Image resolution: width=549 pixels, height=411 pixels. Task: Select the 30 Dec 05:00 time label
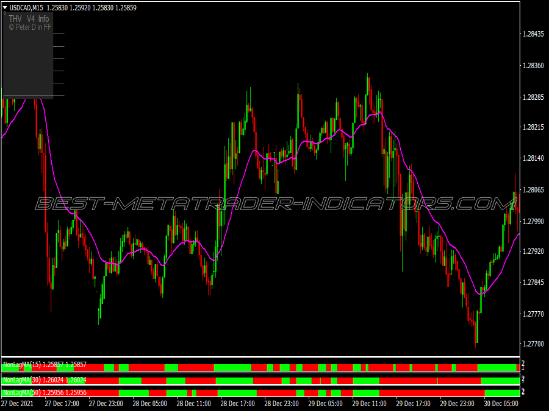[x=501, y=403]
